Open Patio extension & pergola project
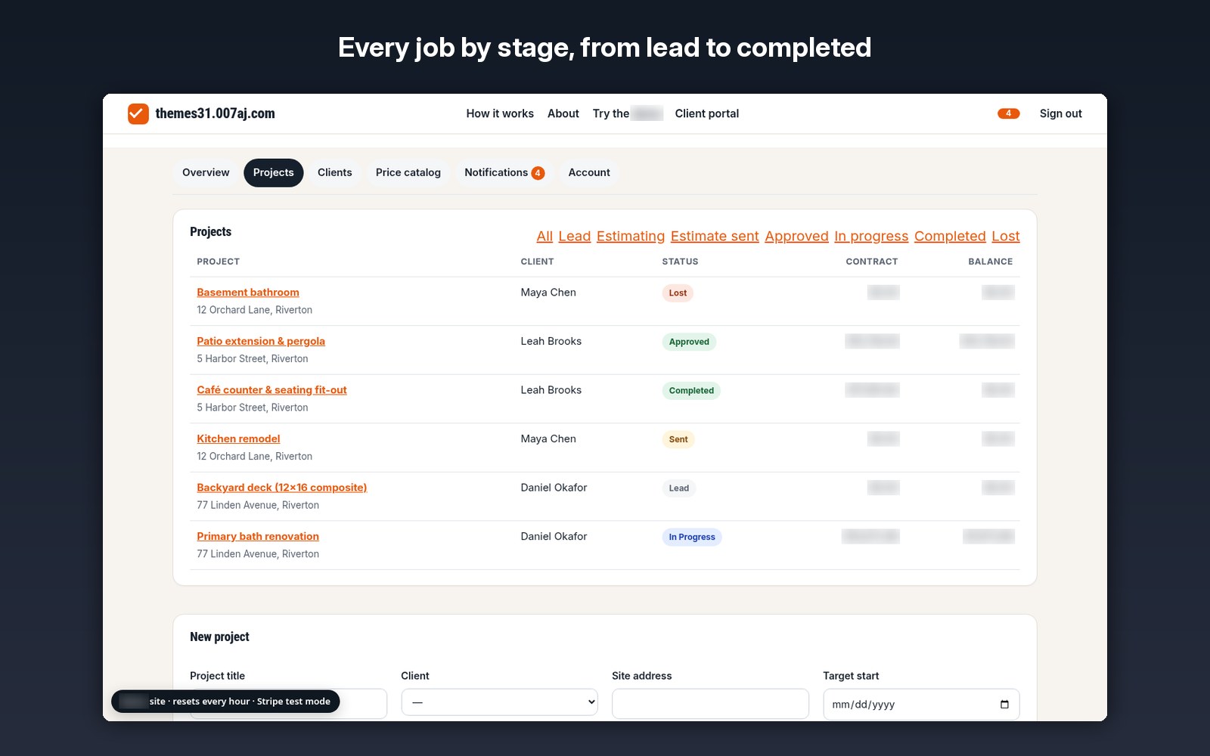The width and height of the screenshot is (1210, 756). coord(261,341)
